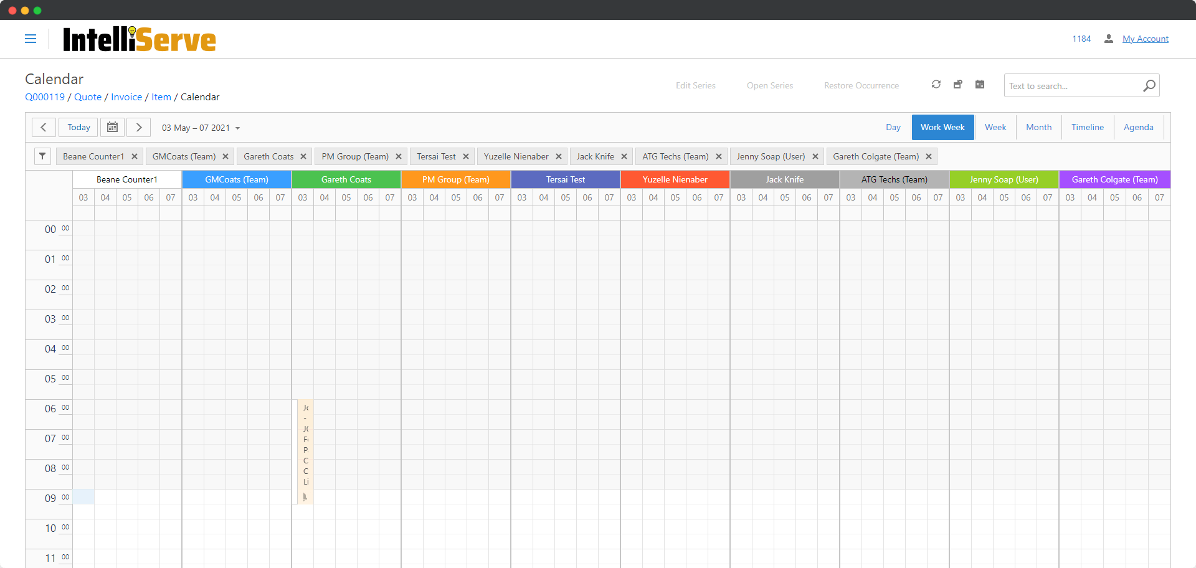
Task: Open the Agenda view
Action: pyautogui.click(x=1139, y=128)
